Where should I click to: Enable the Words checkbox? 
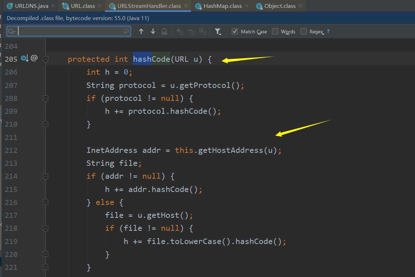click(x=275, y=32)
